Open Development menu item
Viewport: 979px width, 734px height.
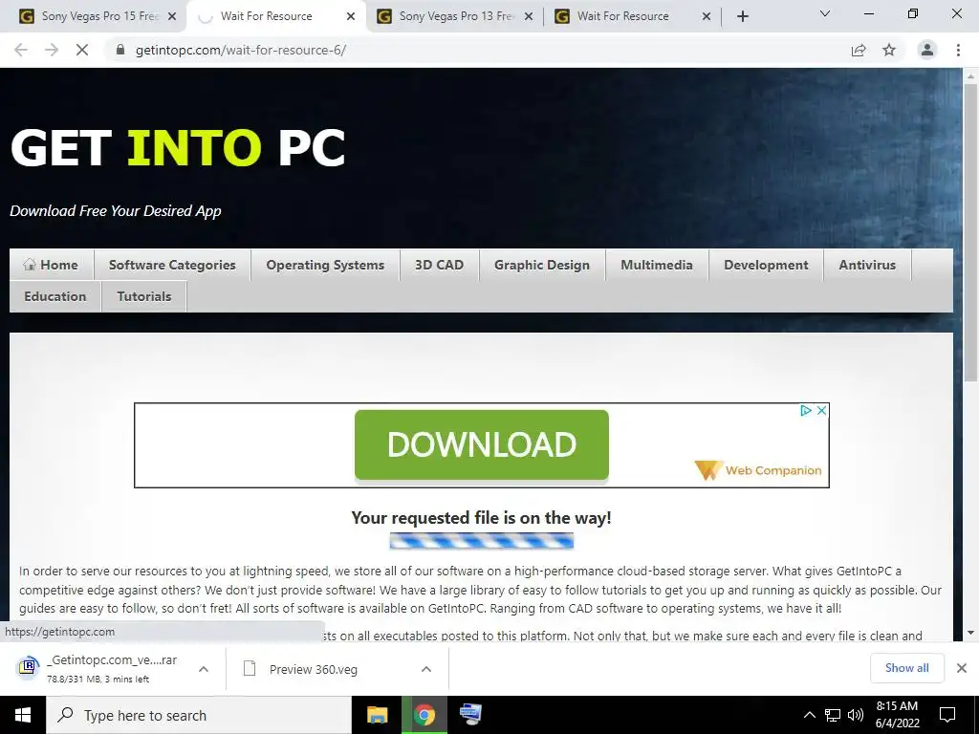pyautogui.click(x=766, y=265)
